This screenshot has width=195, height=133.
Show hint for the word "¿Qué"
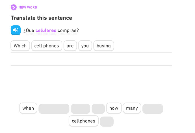click(x=29, y=30)
